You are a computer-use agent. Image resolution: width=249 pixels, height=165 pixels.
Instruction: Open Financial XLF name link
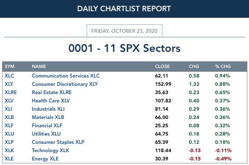click(47, 126)
